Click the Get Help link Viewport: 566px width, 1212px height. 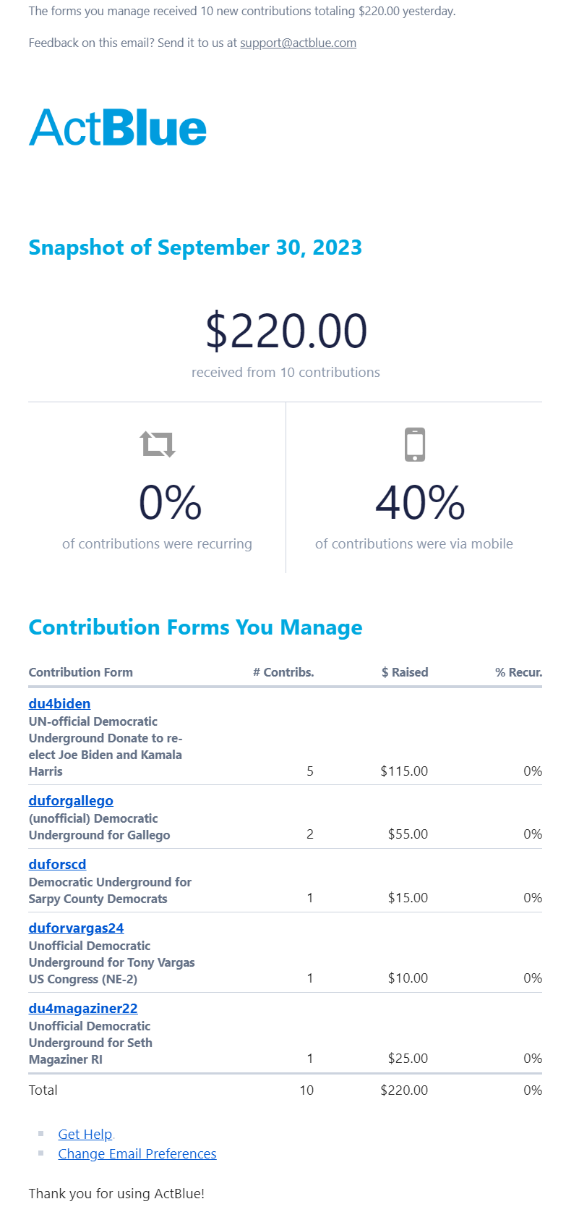tap(85, 1134)
